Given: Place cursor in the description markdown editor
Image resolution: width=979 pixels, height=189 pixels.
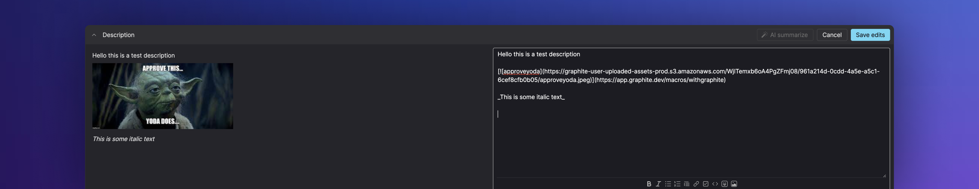Looking at the screenshot, I should pyautogui.click(x=691, y=112).
